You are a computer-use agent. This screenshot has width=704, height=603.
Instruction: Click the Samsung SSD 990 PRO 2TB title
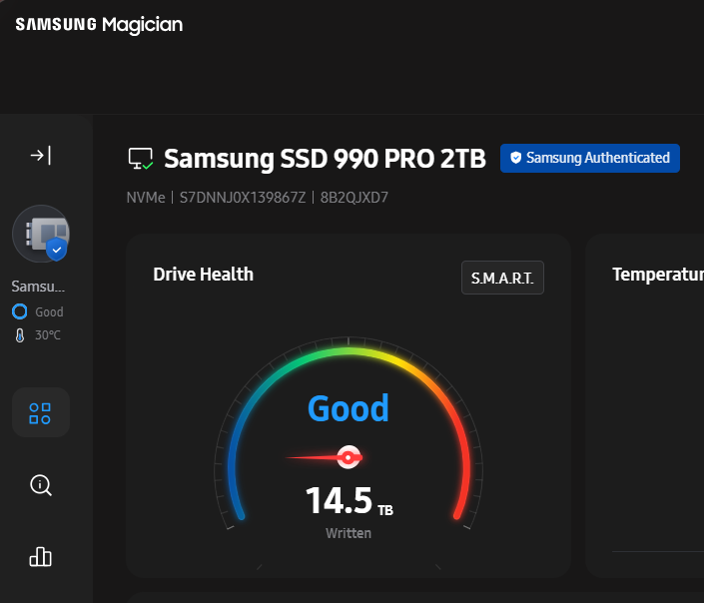[325, 159]
